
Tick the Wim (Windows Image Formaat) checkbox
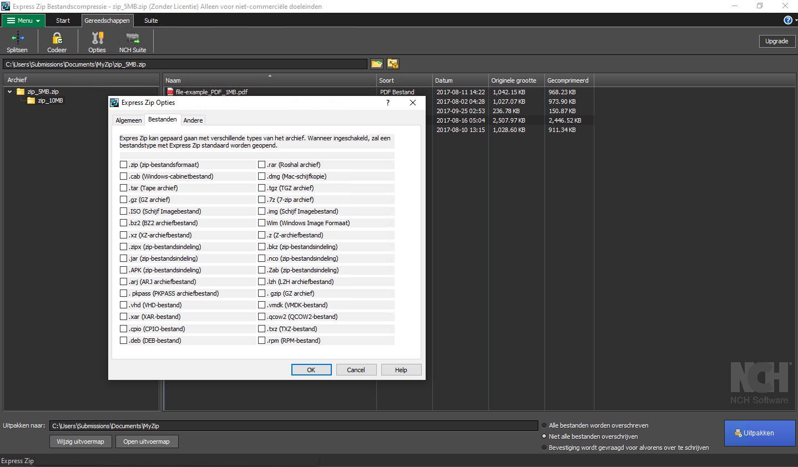pos(262,223)
